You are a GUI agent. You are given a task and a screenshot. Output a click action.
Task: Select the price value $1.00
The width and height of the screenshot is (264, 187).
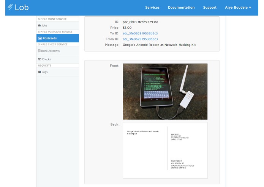tap(127, 28)
